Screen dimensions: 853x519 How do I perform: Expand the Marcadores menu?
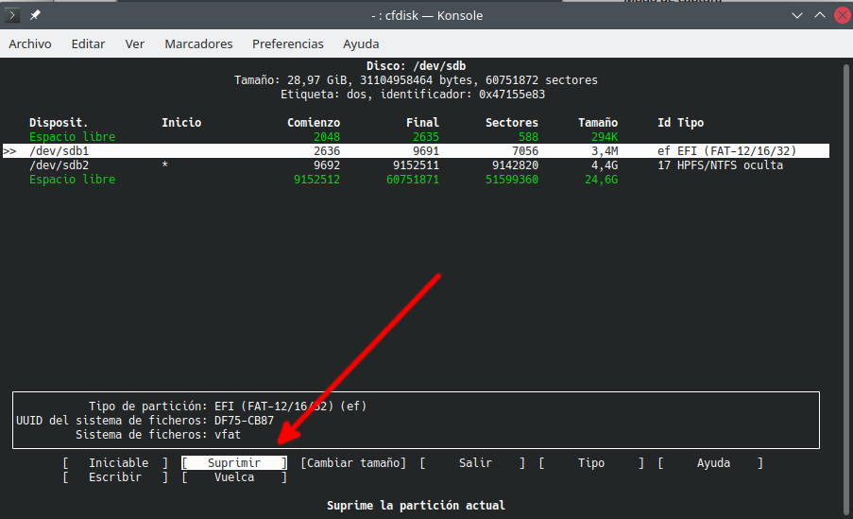click(x=198, y=43)
